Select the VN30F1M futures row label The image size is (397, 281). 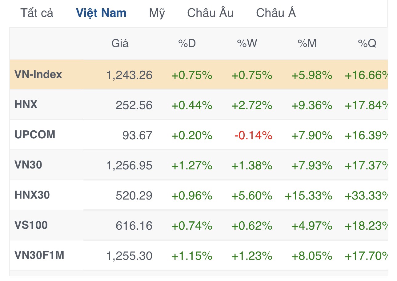point(39,255)
